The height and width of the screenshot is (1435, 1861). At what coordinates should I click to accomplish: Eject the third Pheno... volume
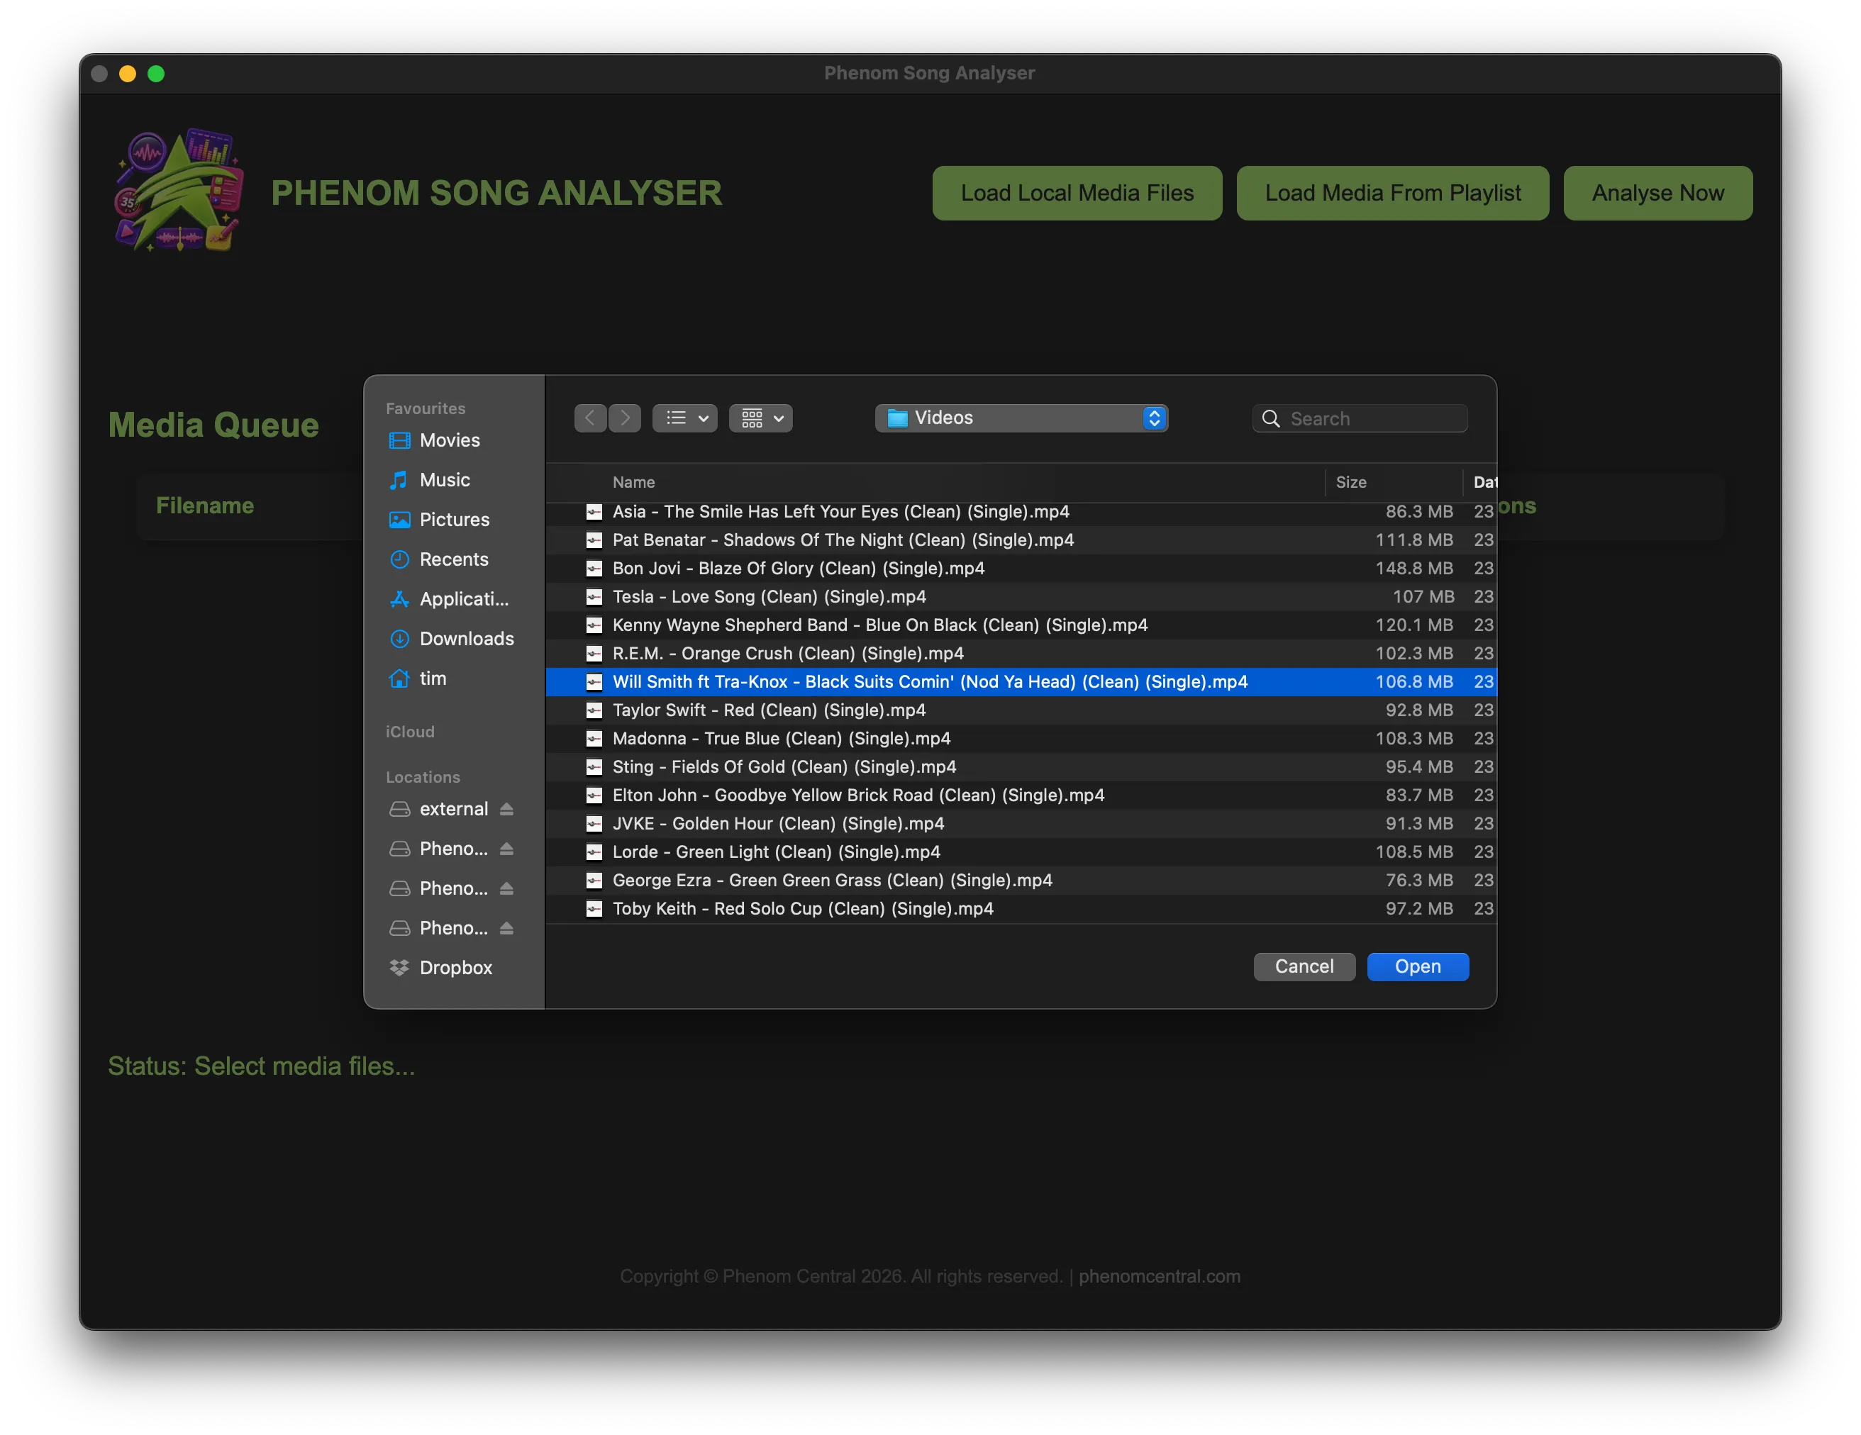(x=507, y=927)
